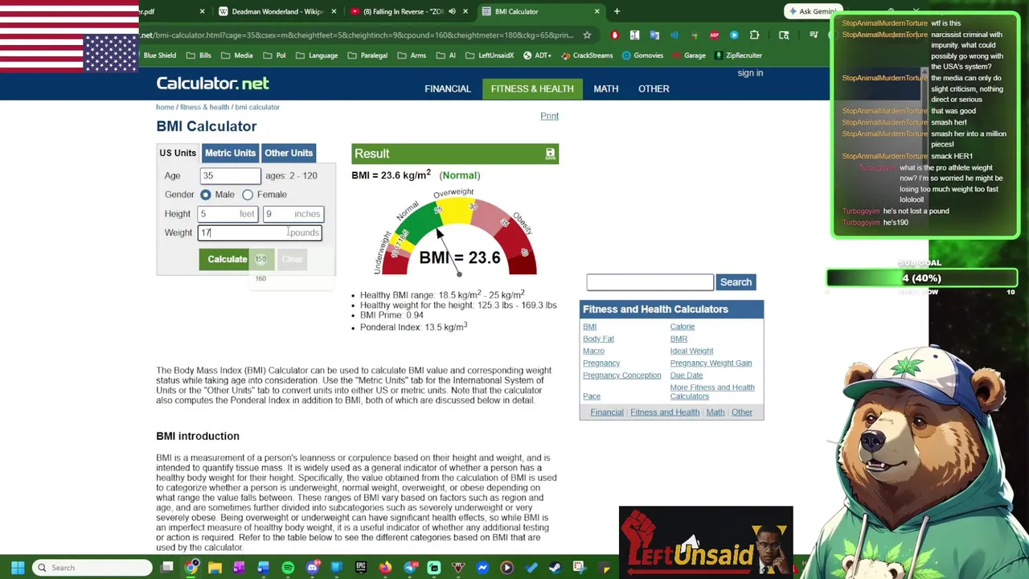Open the Calorie calculator link
1029x579 pixels.
682,327
